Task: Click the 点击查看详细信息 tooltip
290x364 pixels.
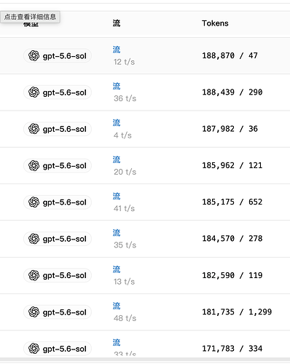Action: (30, 17)
